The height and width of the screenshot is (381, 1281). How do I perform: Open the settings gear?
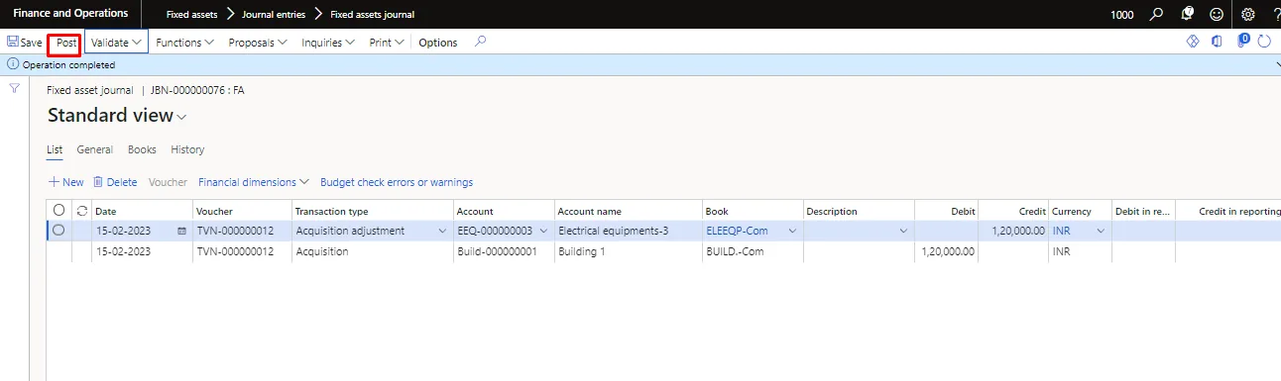click(1248, 14)
